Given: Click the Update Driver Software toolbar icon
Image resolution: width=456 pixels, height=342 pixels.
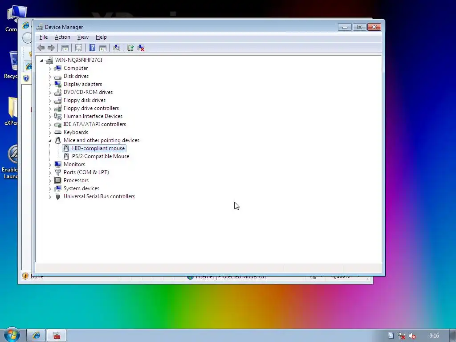Looking at the screenshot, I should pyautogui.click(x=130, y=48).
